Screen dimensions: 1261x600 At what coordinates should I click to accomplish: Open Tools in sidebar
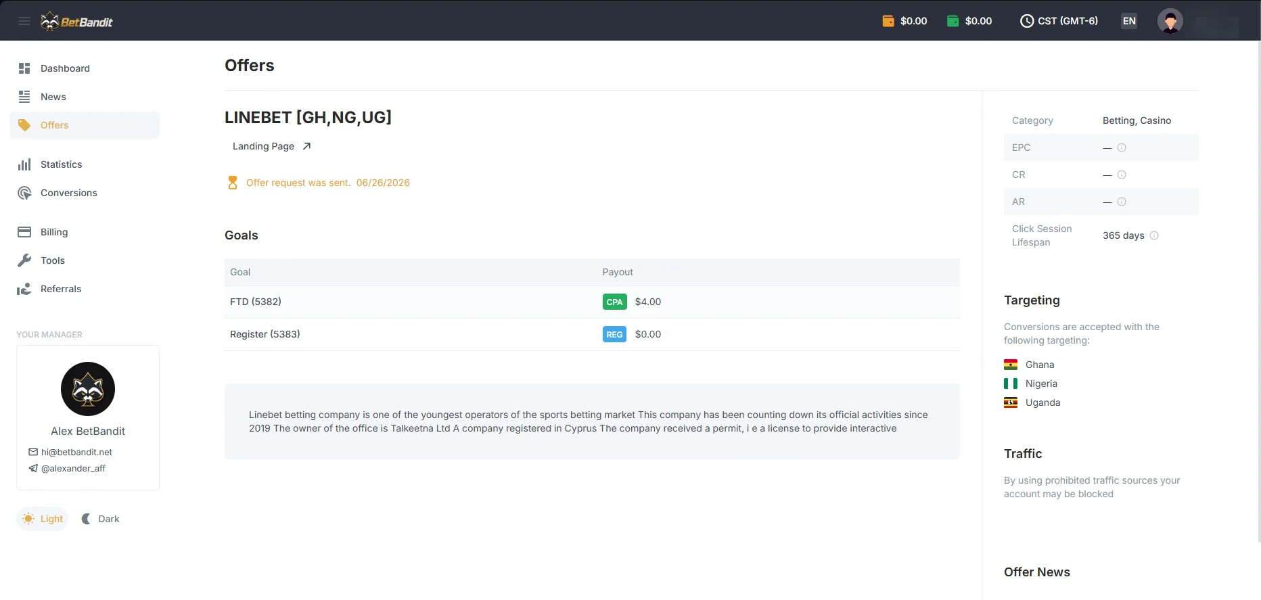tap(85, 260)
